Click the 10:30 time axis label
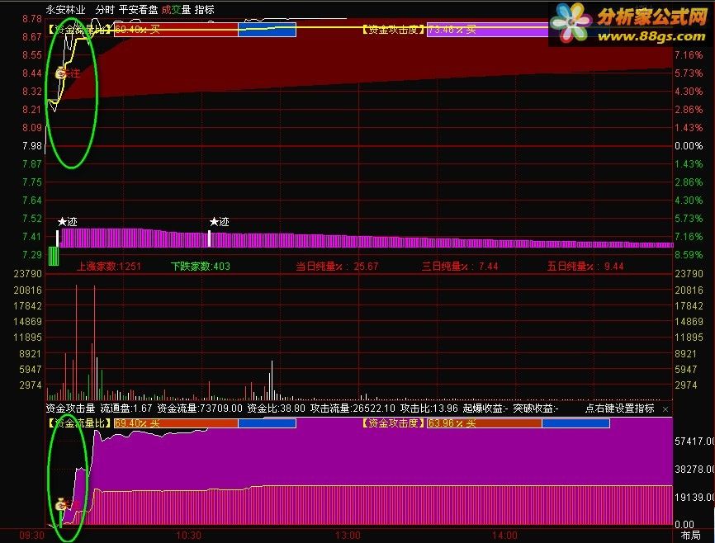This screenshot has height=543, width=715. [x=188, y=536]
